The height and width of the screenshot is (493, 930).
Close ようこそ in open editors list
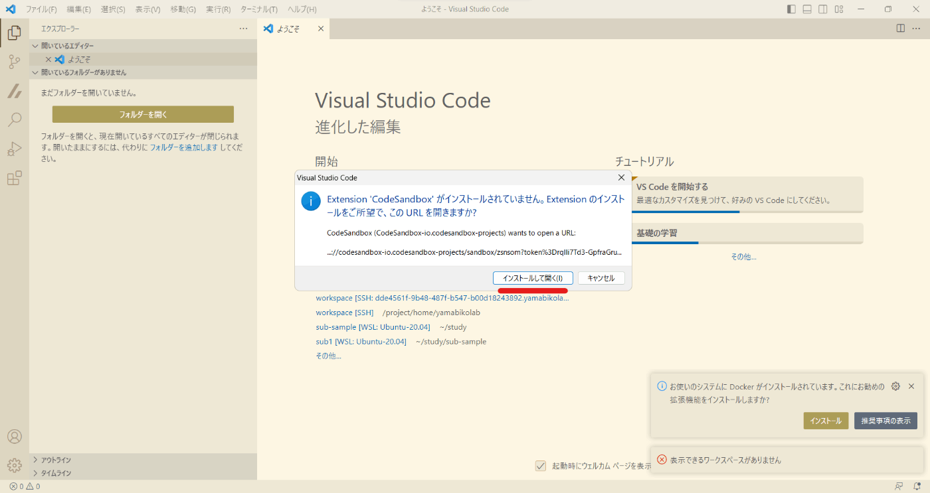tap(48, 59)
